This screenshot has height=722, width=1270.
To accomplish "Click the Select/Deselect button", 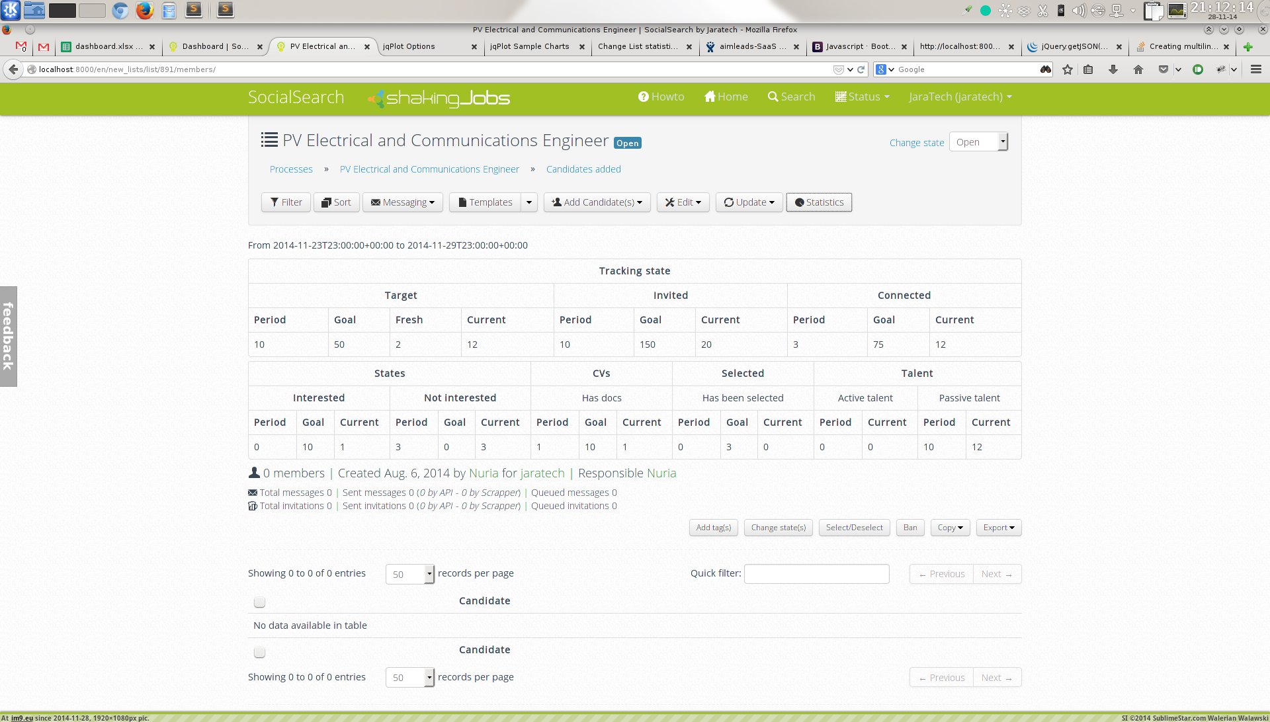I will (854, 528).
